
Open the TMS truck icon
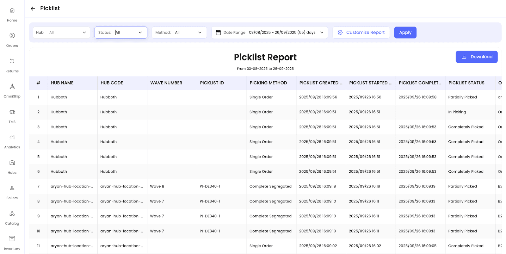click(12, 112)
